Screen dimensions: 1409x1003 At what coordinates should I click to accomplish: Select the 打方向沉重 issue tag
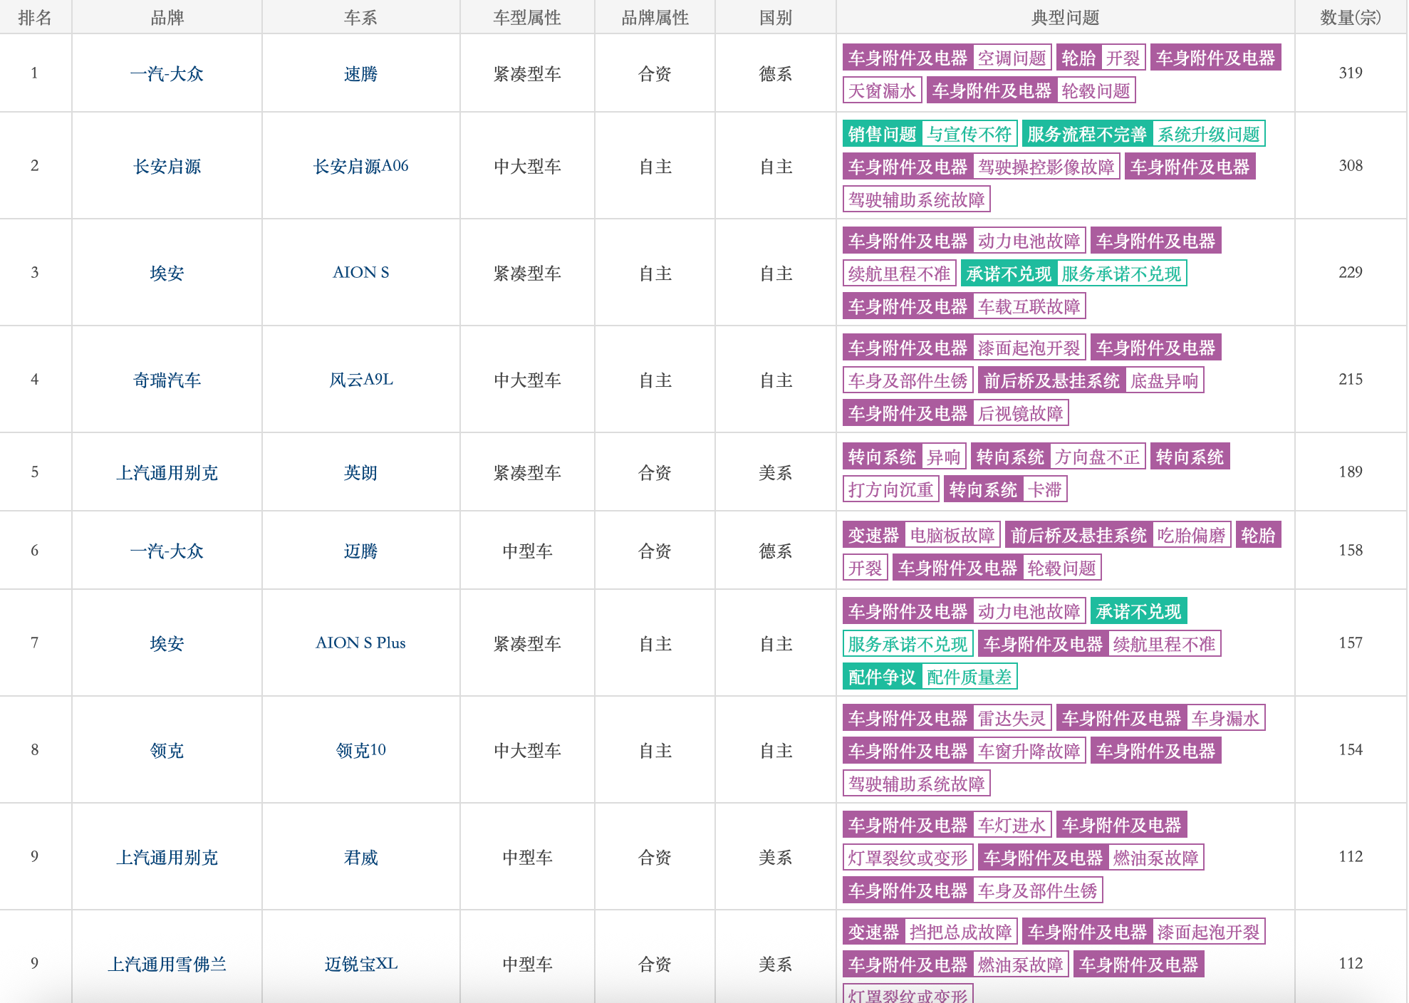click(890, 489)
